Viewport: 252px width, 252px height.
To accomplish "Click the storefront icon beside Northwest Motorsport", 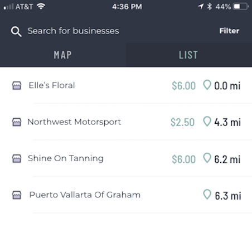I will click(x=17, y=122).
